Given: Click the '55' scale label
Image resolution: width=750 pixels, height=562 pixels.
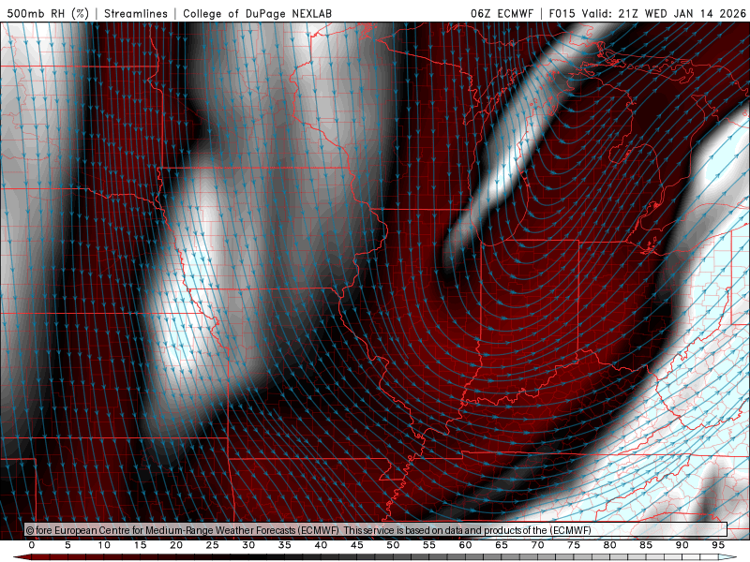Looking at the screenshot, I should tap(429, 545).
